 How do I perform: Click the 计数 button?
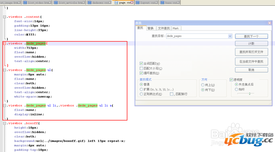tap(252, 43)
